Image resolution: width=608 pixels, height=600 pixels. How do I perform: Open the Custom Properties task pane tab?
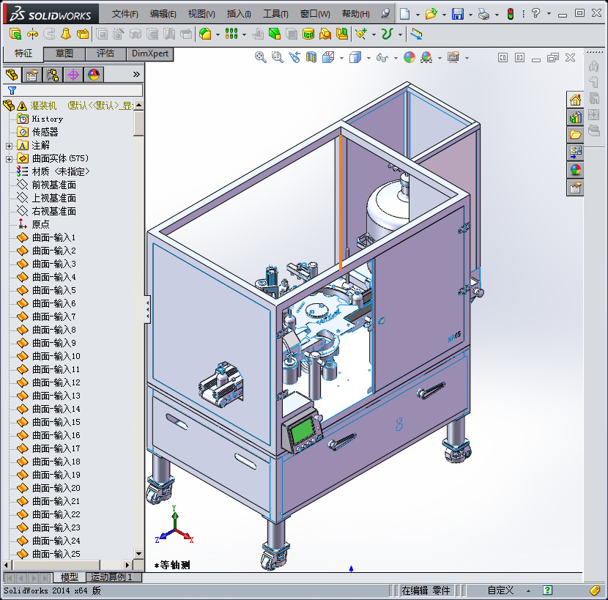(x=575, y=188)
